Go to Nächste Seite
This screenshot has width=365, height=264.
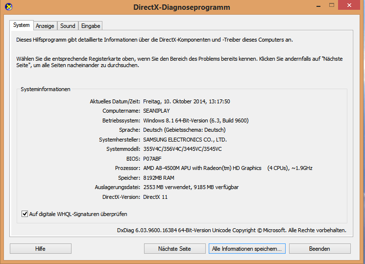coord(174,249)
